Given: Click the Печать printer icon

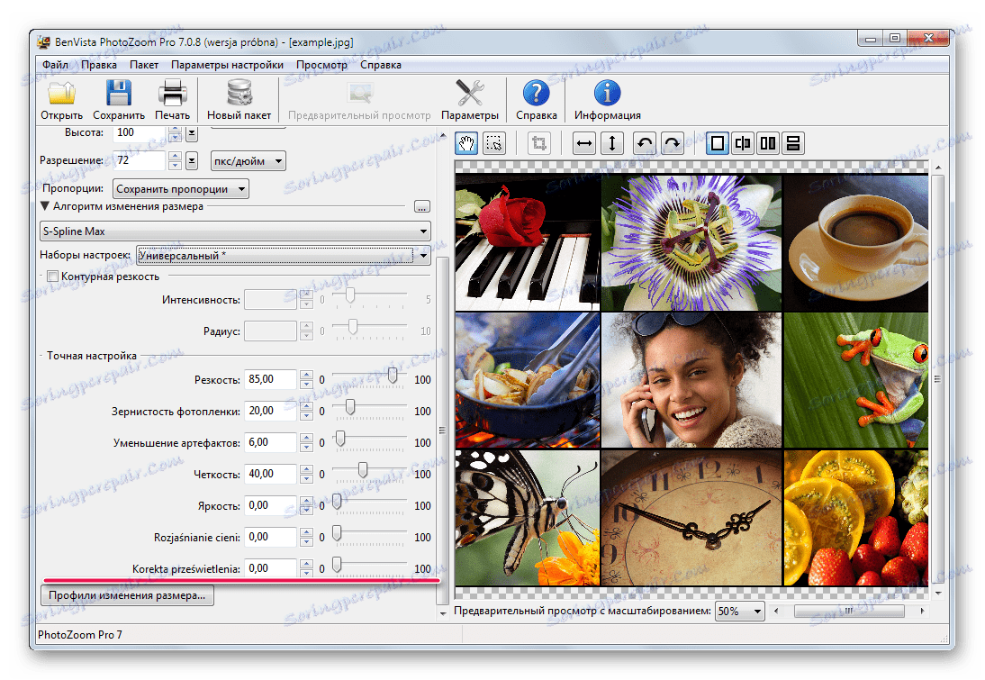Looking at the screenshot, I should pos(172,94).
